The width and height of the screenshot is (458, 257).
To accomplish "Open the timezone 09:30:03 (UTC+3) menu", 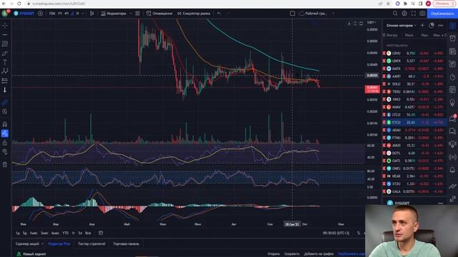I will [336, 233].
